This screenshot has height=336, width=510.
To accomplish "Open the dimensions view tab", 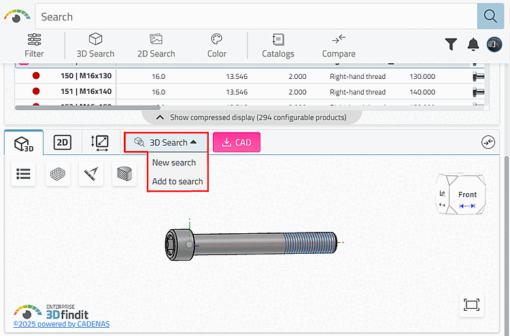I will click(x=99, y=143).
